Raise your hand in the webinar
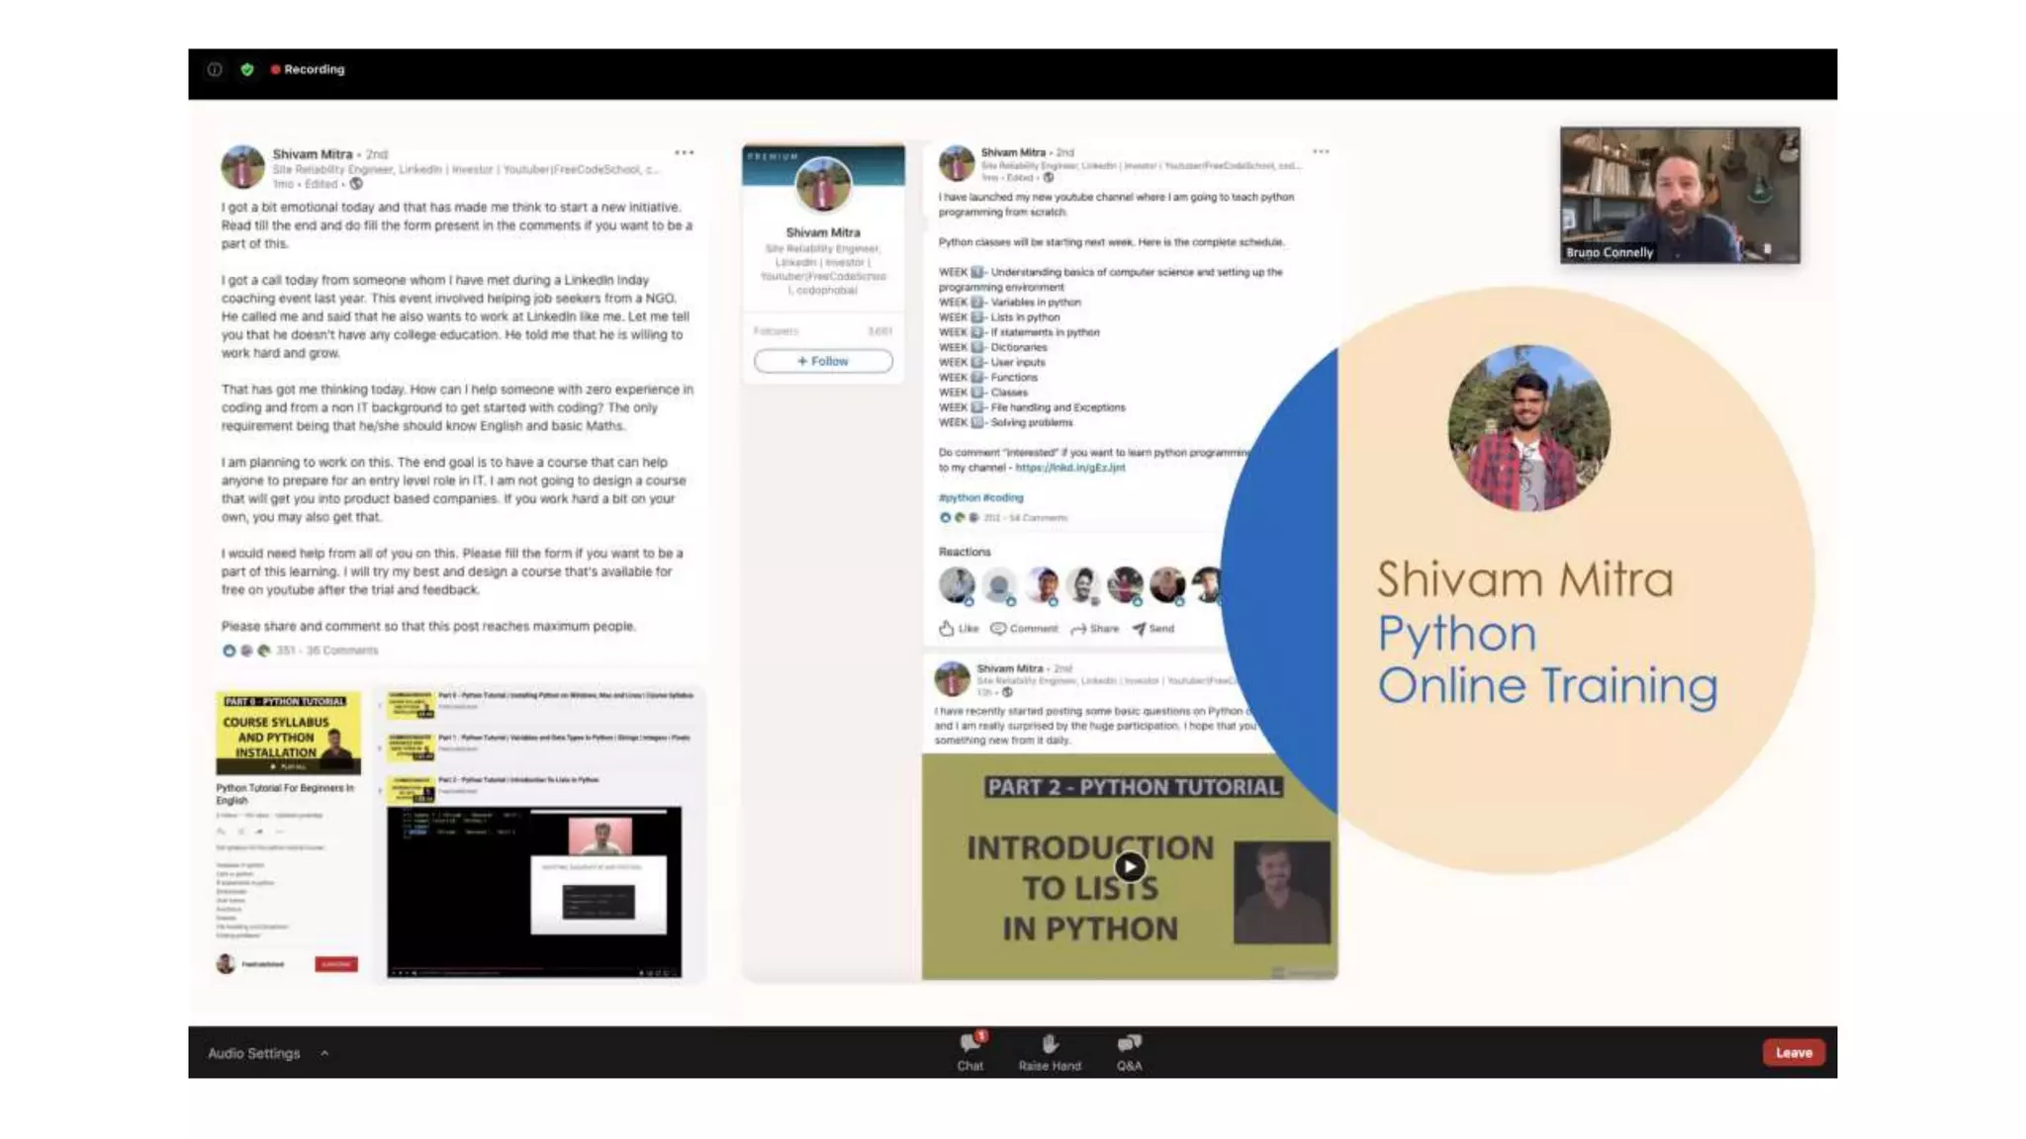Screen dimensions: 2026x1139 1050,1052
